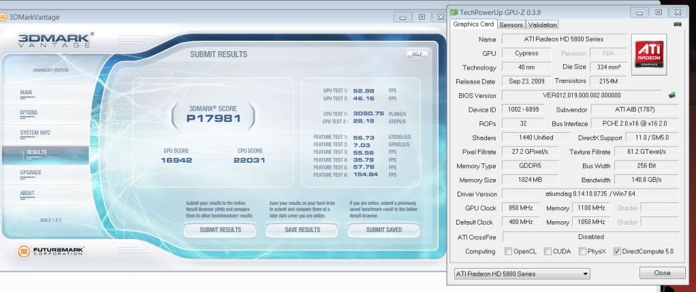696x292 pixels.
Task: Click the Technology 40 nm field
Action: (526, 67)
